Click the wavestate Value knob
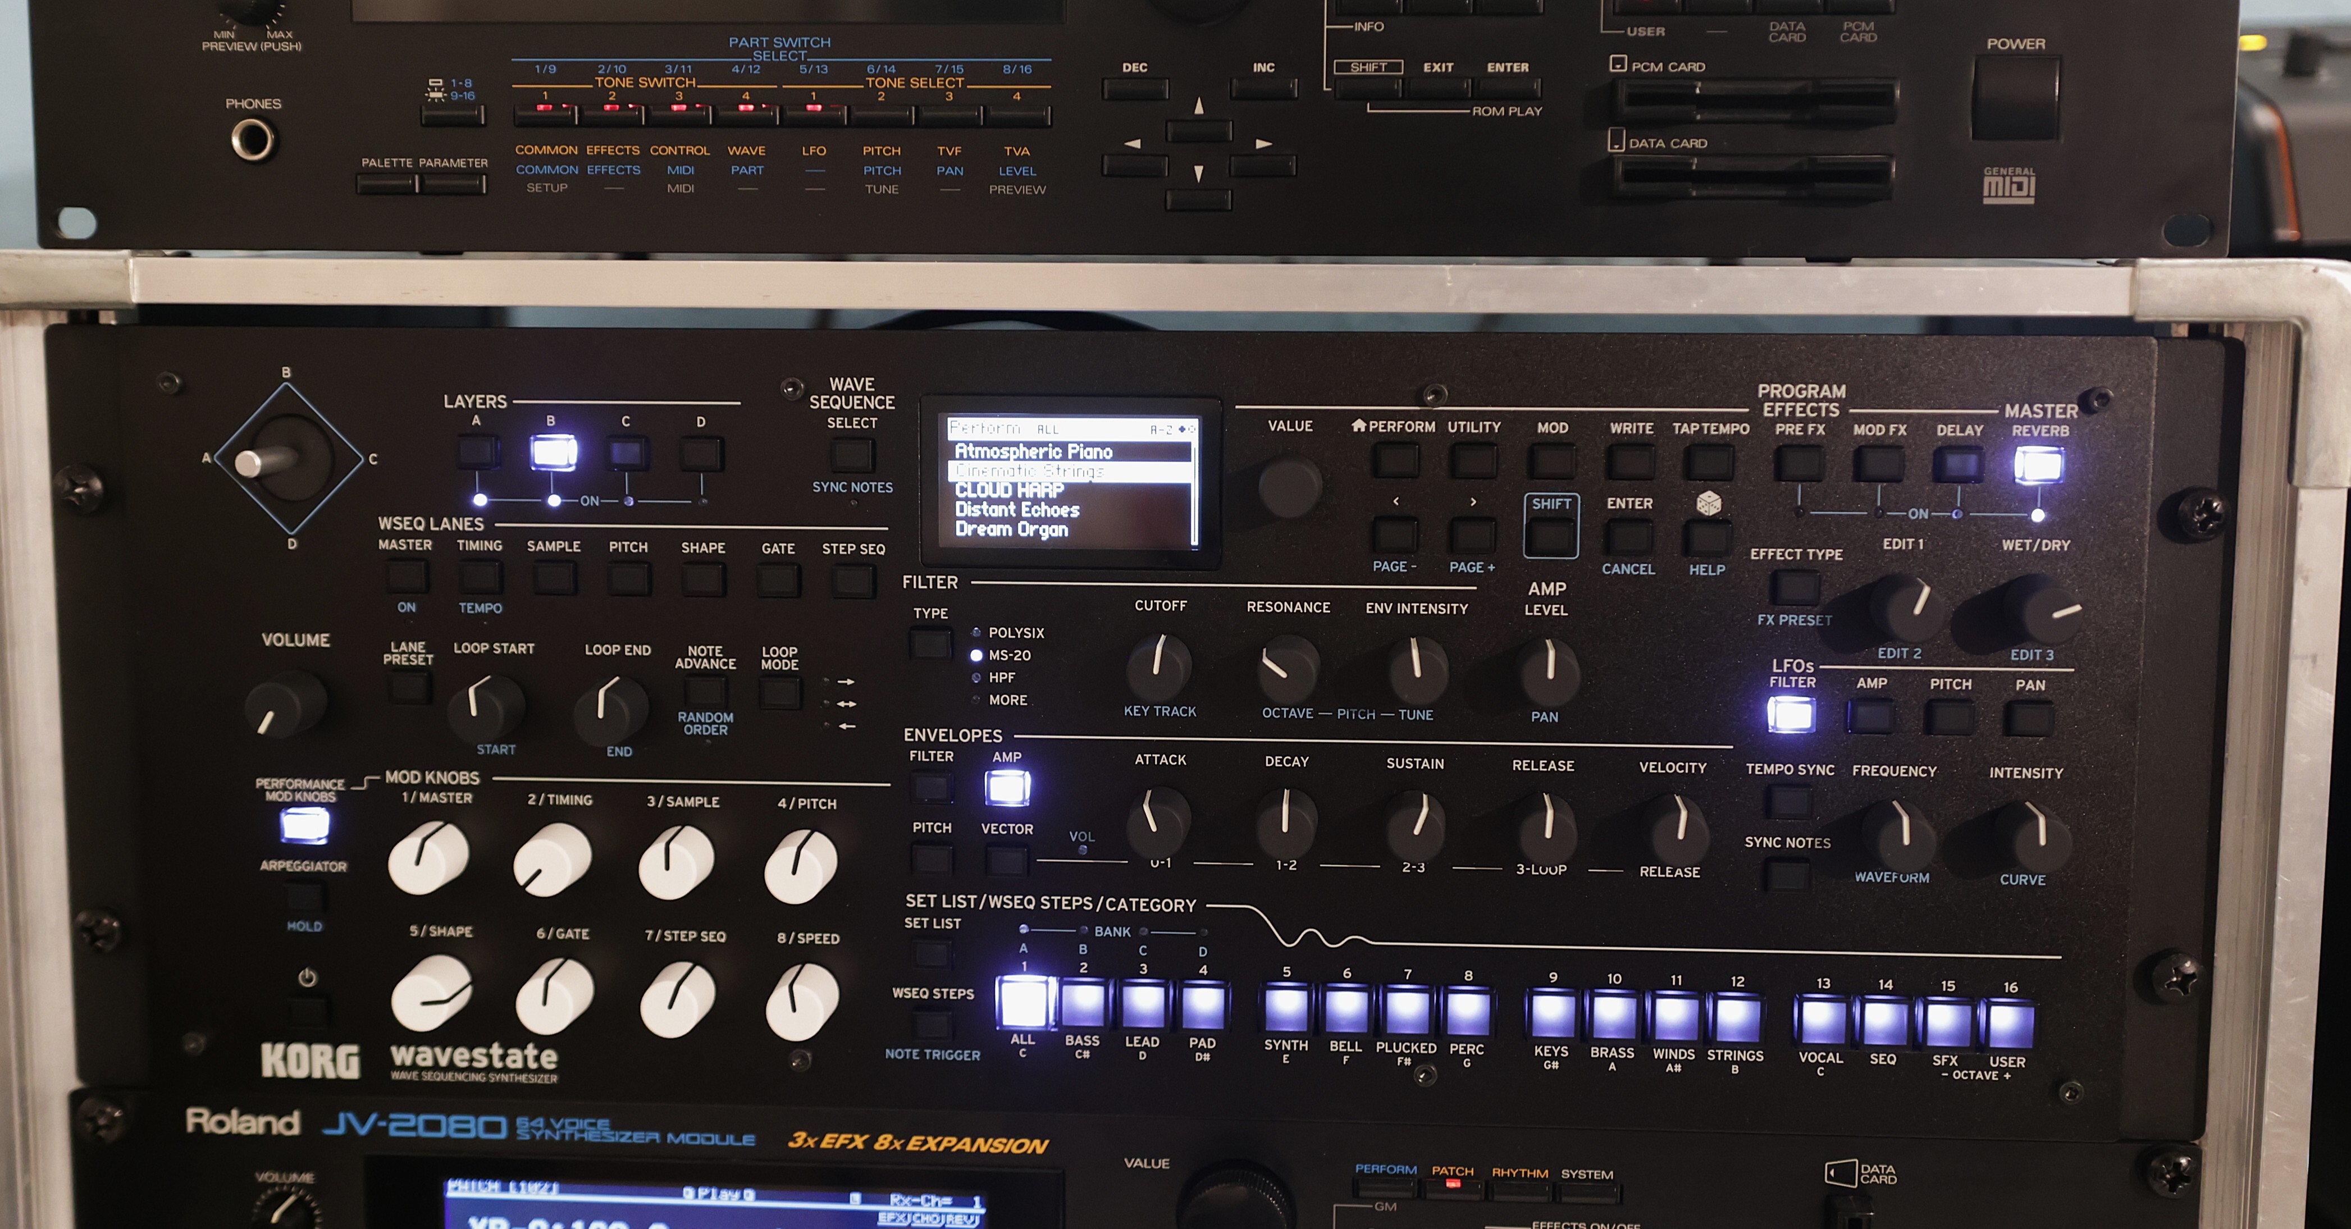Screen dimensions: 2351x1229 pyautogui.click(x=1290, y=486)
